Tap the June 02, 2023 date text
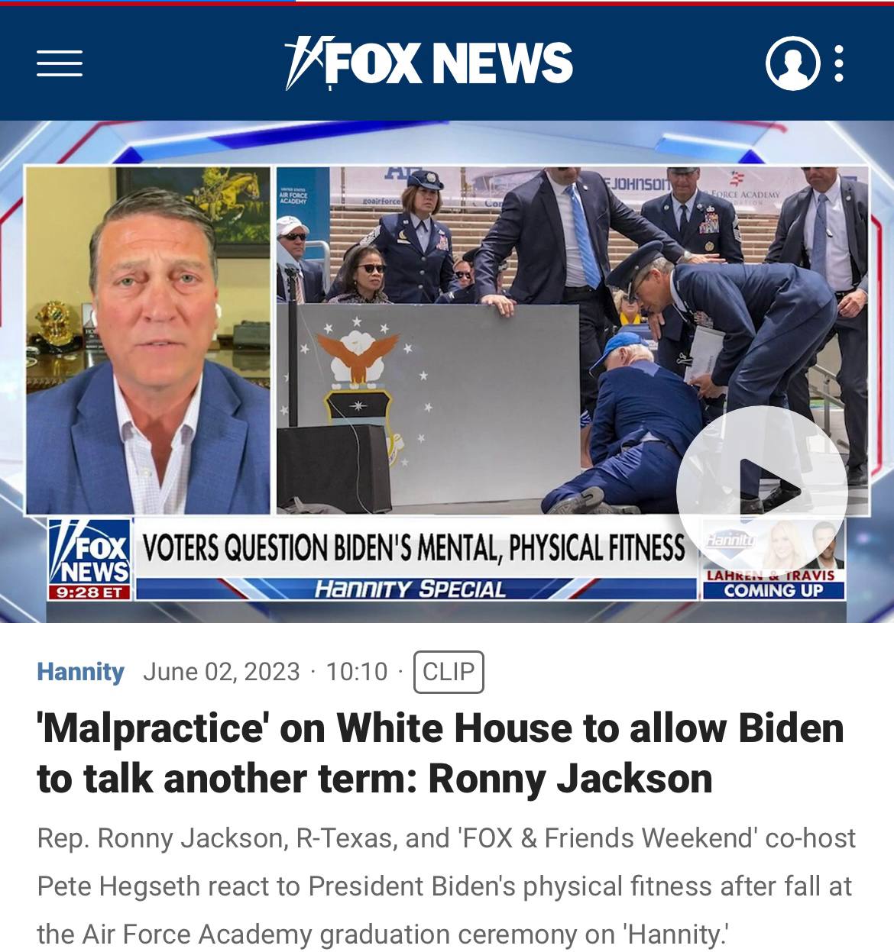The width and height of the screenshot is (894, 952). point(222,672)
